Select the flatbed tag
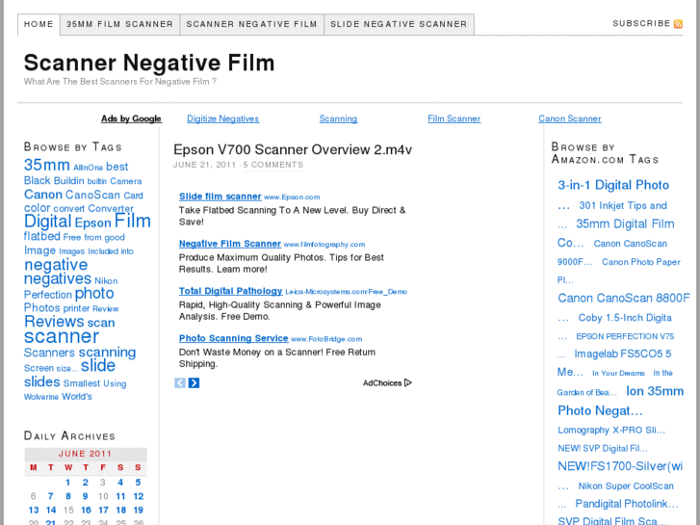The width and height of the screenshot is (700, 525). pyautogui.click(x=42, y=236)
